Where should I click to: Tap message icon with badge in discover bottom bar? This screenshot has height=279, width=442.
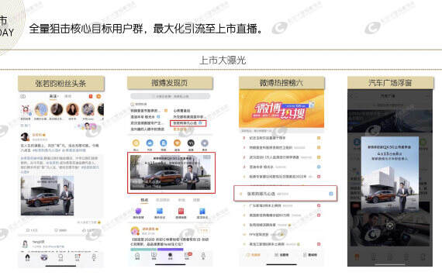187,256
